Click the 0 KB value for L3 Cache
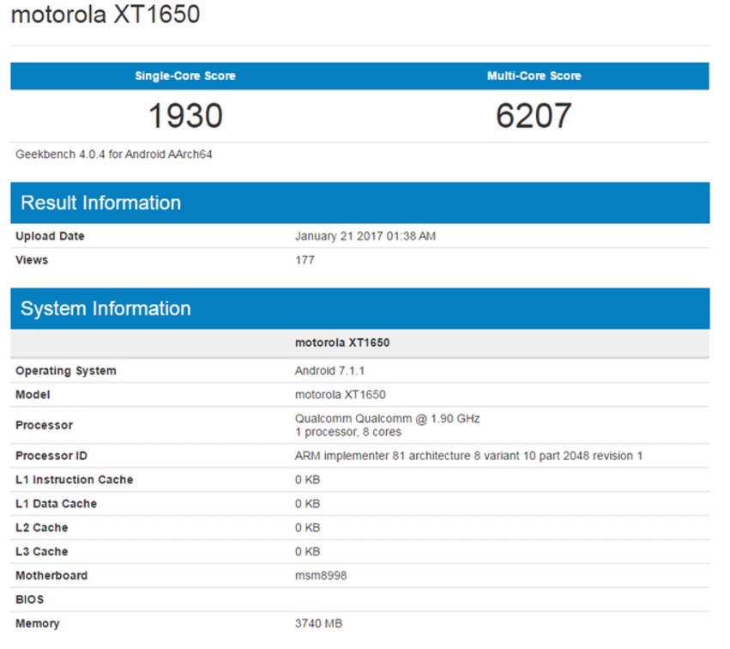This screenshot has height=649, width=730. click(307, 552)
